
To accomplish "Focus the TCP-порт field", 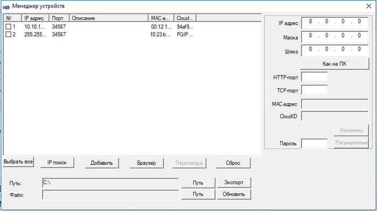I will (314, 90).
